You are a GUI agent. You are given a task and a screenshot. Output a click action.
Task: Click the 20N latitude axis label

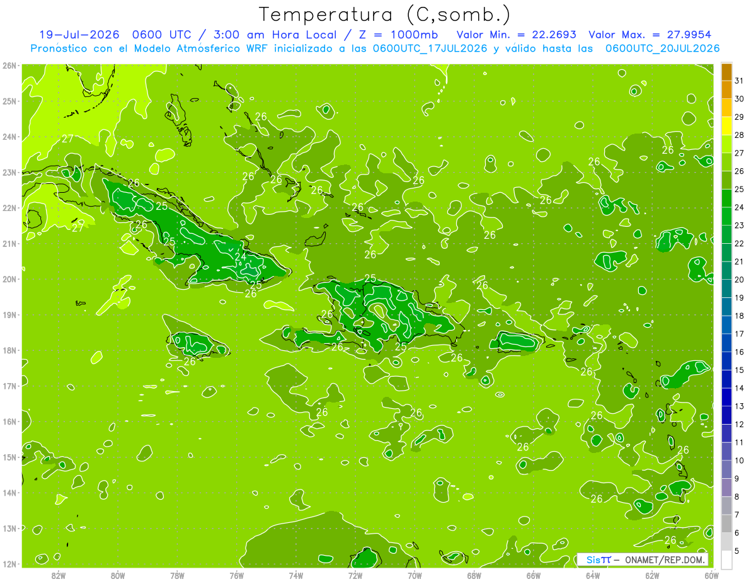coord(9,279)
